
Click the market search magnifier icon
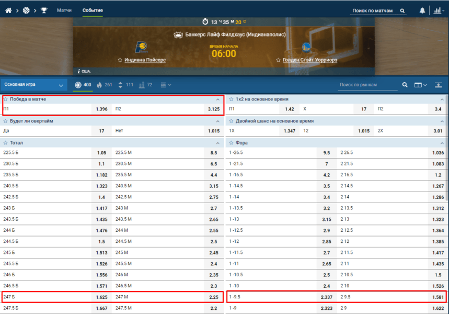point(405,85)
